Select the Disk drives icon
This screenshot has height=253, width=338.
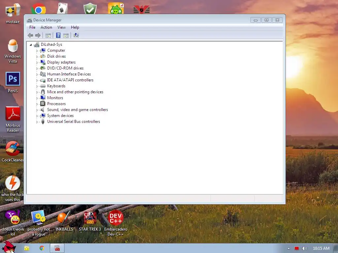point(43,56)
